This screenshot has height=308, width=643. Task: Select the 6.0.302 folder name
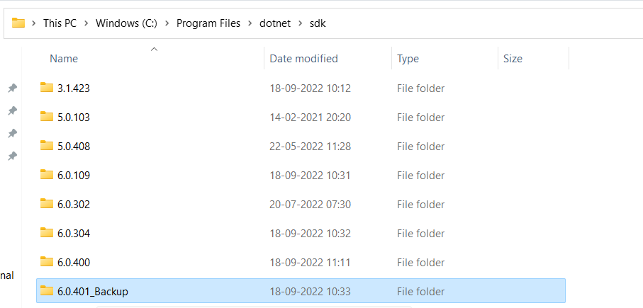pyautogui.click(x=74, y=204)
